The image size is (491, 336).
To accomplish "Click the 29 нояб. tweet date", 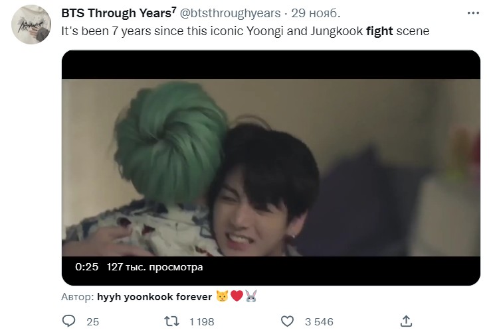I will click(x=316, y=13).
